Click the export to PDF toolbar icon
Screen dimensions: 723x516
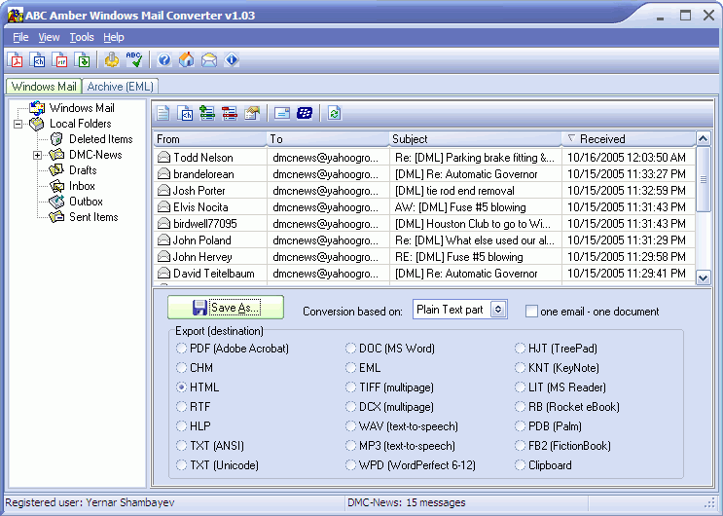(x=16, y=60)
